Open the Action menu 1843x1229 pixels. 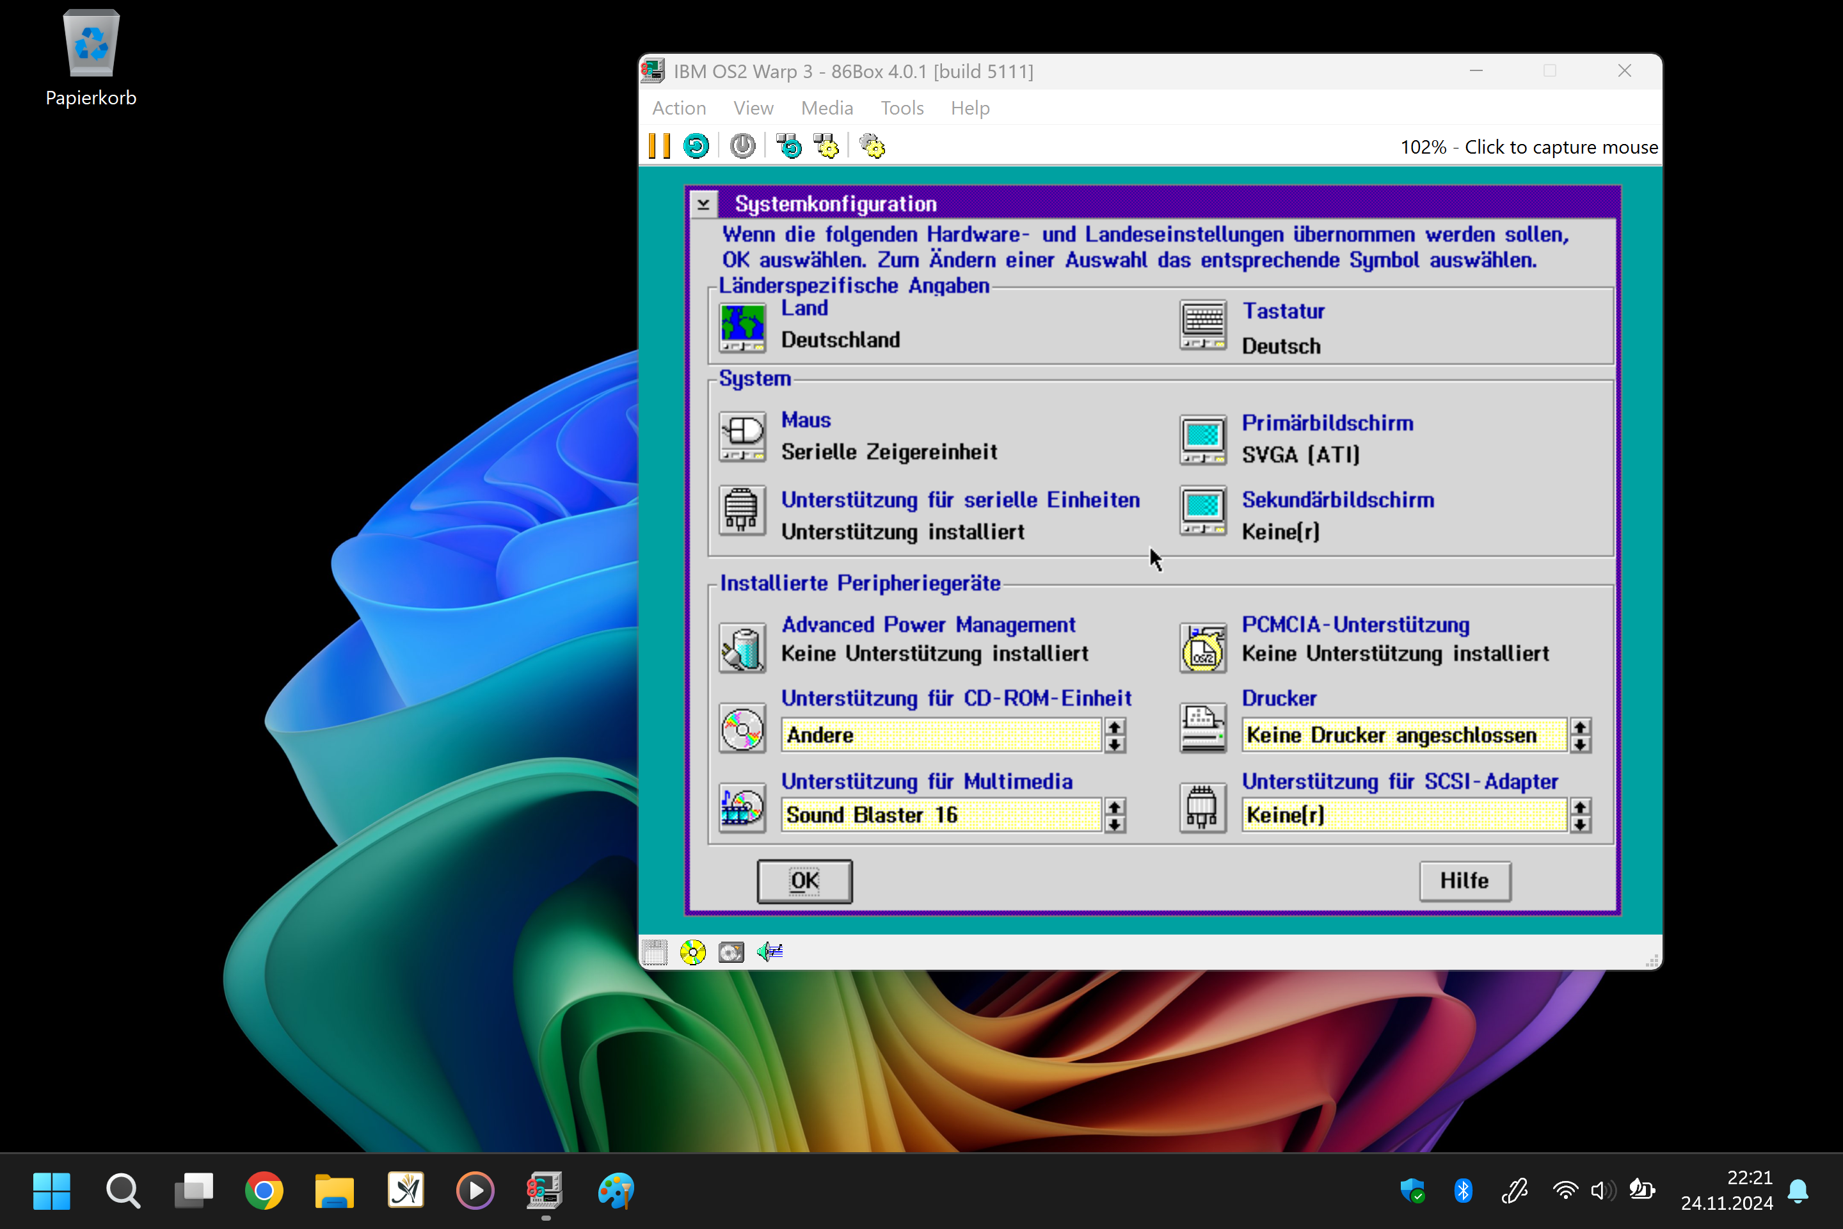[678, 108]
